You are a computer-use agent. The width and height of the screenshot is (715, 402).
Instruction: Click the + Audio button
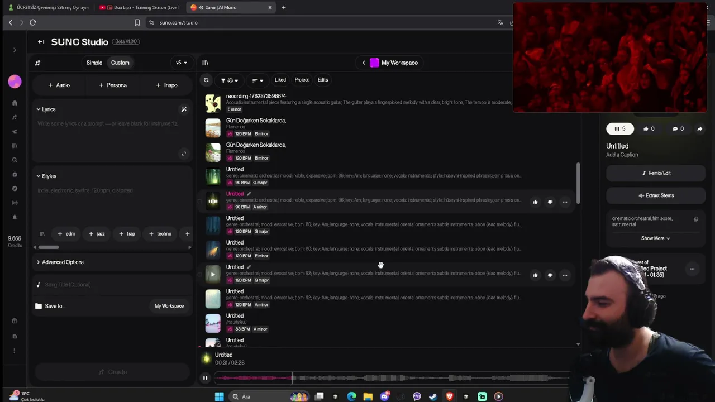(59, 85)
